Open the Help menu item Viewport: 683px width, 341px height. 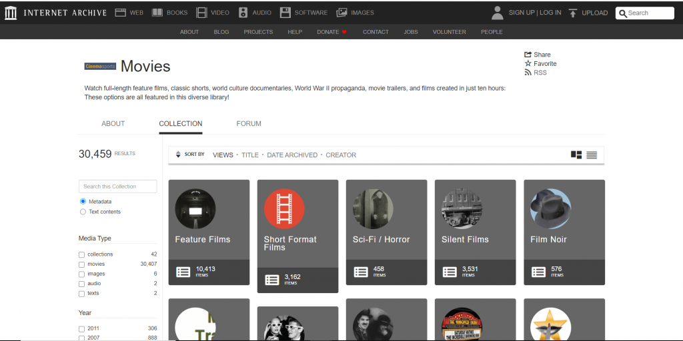295,32
